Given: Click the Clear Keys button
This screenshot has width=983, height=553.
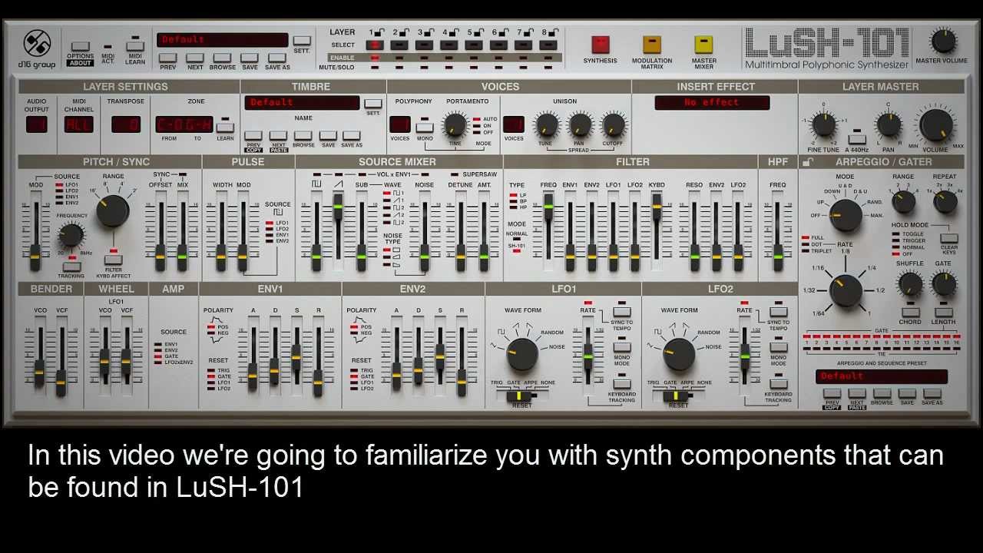Looking at the screenshot, I should point(948,239).
